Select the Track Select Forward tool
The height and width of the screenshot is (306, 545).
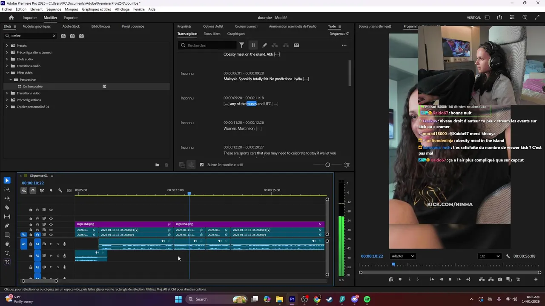click(x=7, y=190)
